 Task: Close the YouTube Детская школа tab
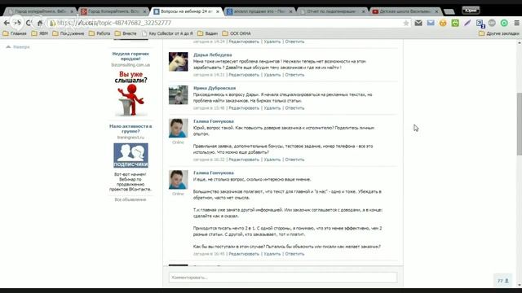coord(437,11)
